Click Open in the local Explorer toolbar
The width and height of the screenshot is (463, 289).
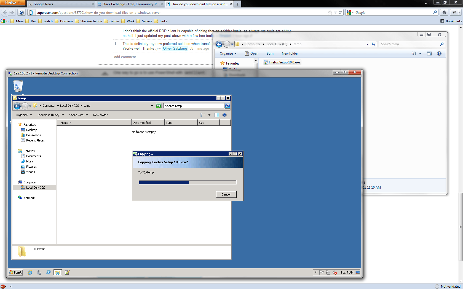(x=252, y=53)
